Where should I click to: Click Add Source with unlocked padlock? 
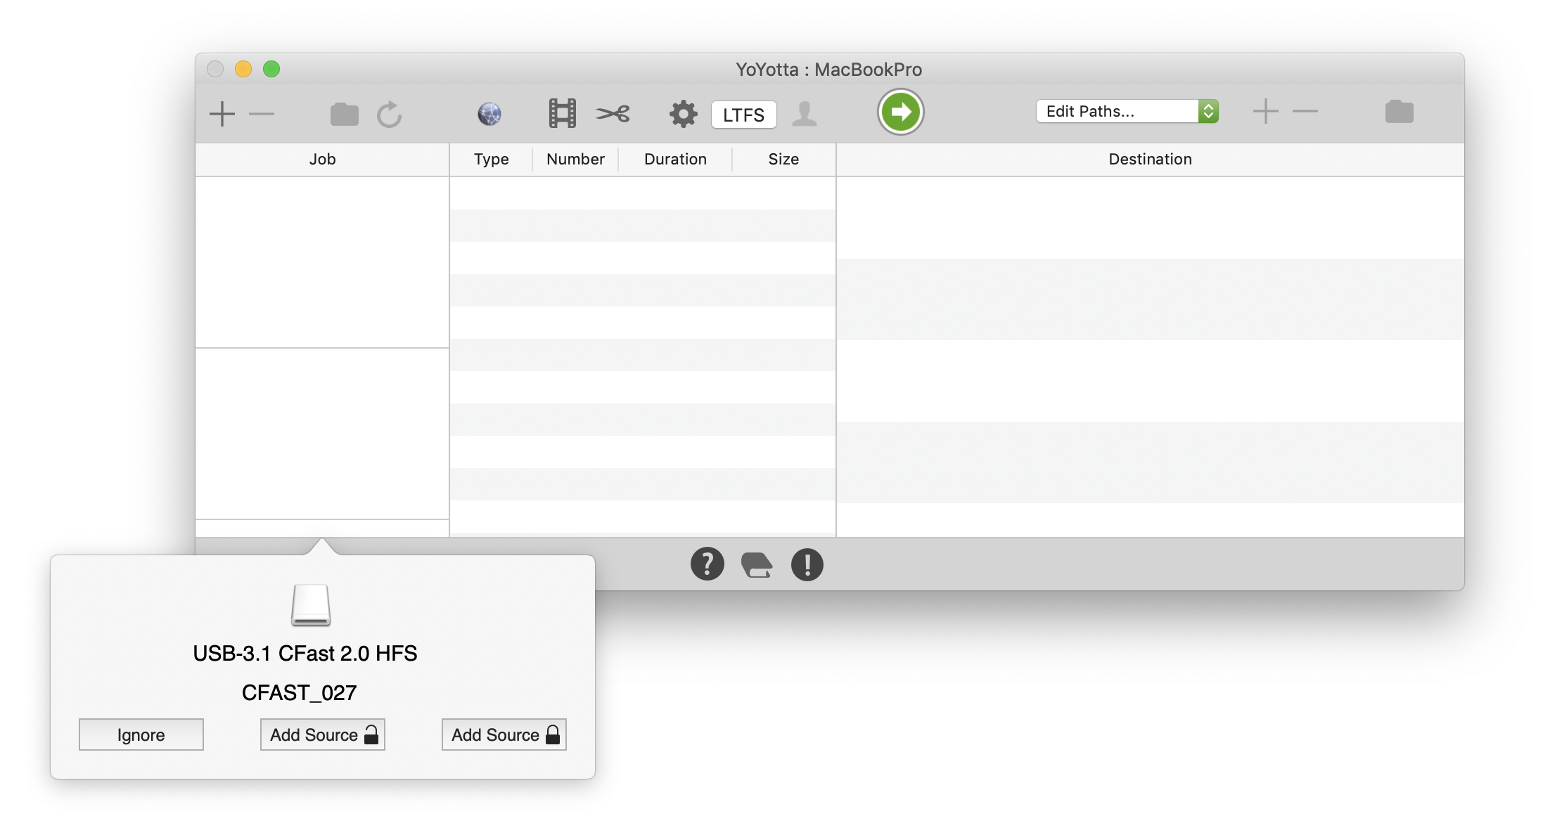[323, 734]
